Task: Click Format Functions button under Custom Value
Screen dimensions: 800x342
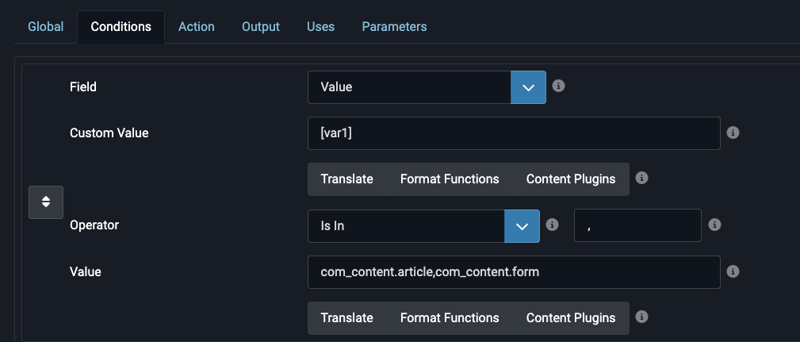Action: point(450,179)
